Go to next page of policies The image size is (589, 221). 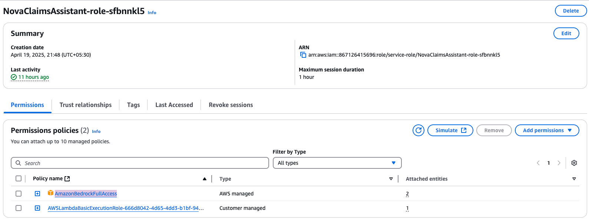coord(559,163)
